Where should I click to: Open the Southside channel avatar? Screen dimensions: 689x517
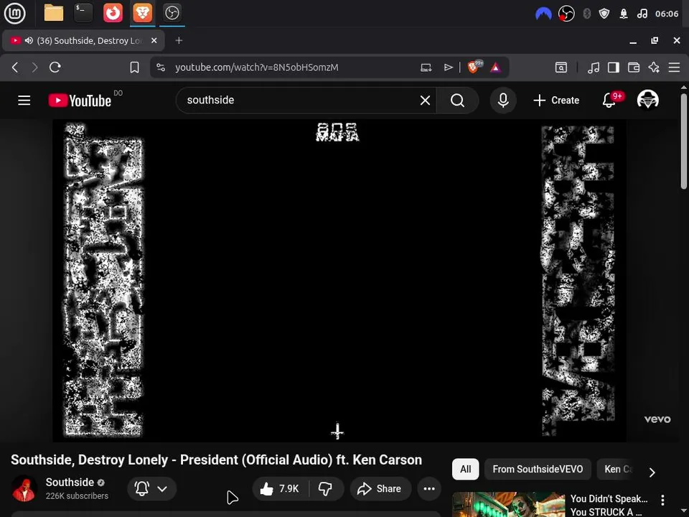[24, 488]
